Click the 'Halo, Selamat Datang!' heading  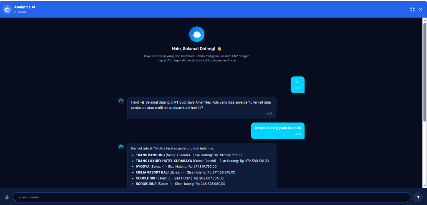coord(196,49)
